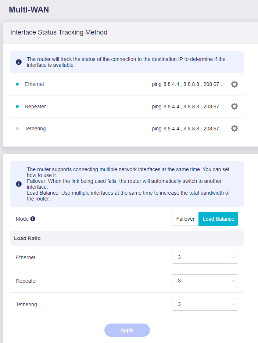Screen dimensions: 258x343
Task: Click the info icon in the tracking method banner
Action: [x=19, y=62]
